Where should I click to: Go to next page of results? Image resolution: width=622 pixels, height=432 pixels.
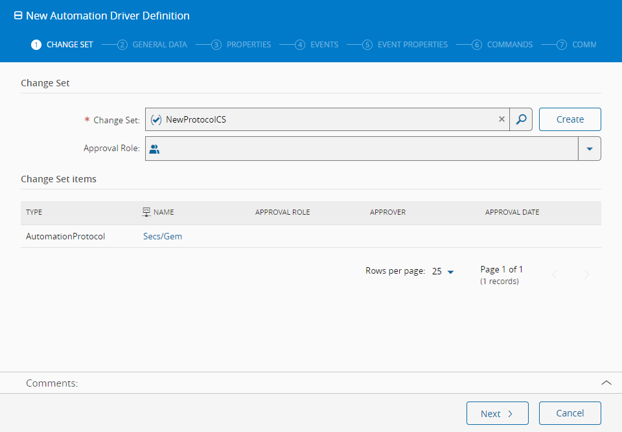(586, 275)
